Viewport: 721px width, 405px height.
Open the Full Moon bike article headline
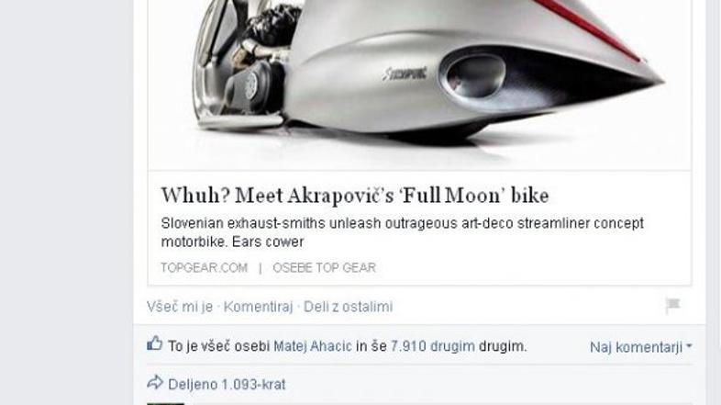tap(355, 196)
